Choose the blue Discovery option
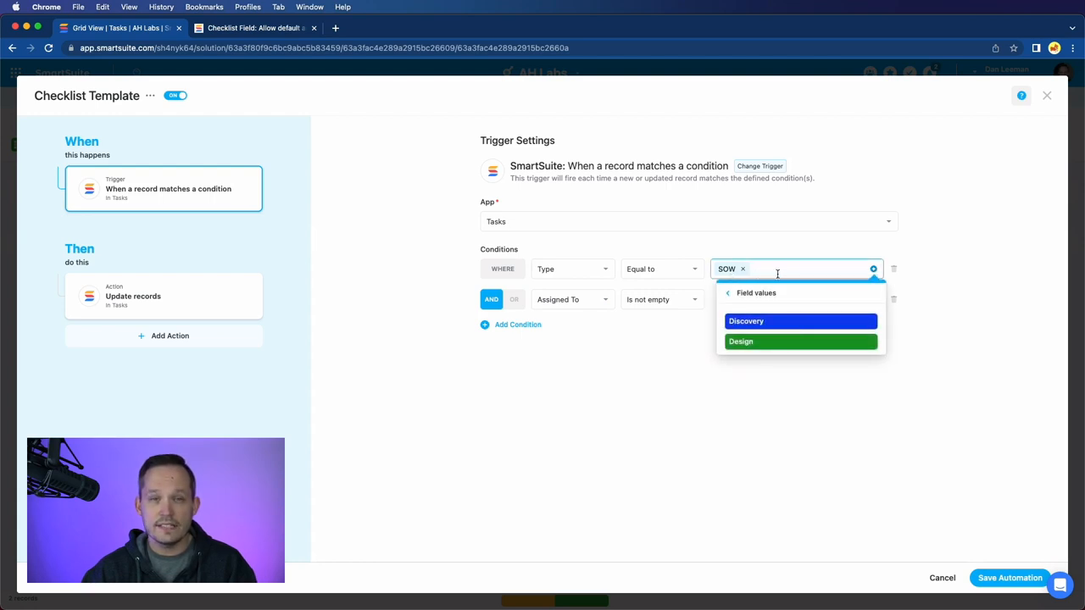This screenshot has height=610, width=1085. pyautogui.click(x=801, y=321)
